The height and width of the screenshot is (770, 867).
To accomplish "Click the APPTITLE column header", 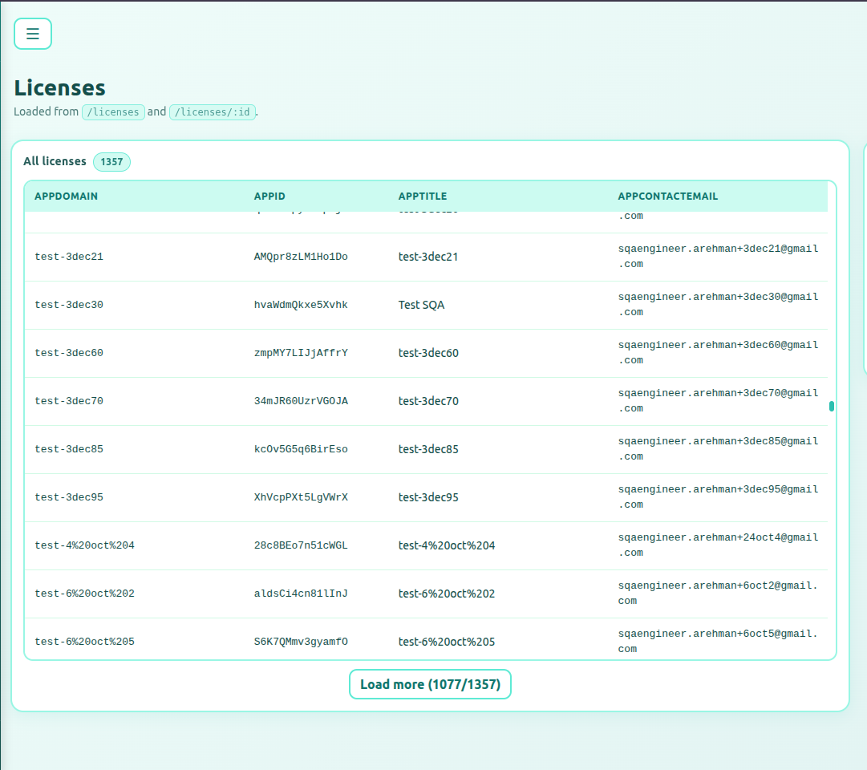I will [x=423, y=197].
